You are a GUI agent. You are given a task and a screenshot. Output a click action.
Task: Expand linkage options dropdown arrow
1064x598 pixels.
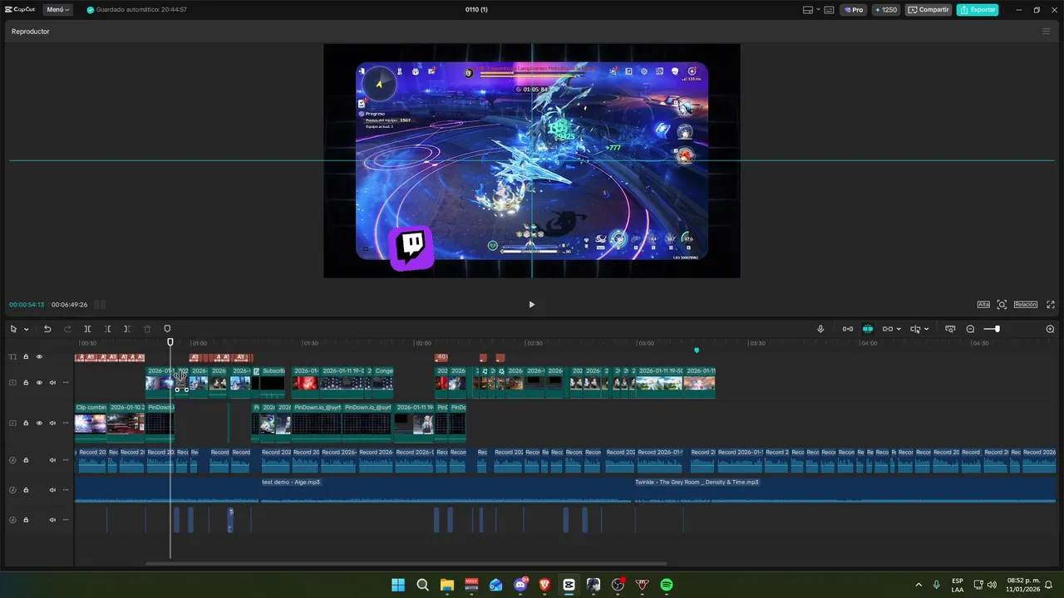click(x=899, y=329)
